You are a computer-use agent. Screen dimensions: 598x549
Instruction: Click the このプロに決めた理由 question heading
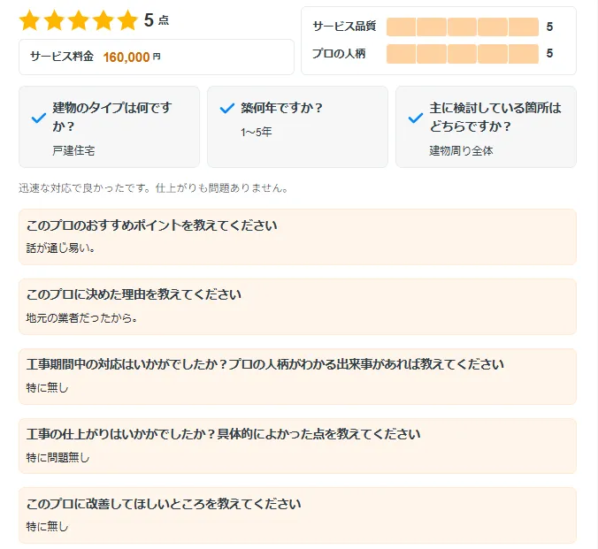coord(134,294)
